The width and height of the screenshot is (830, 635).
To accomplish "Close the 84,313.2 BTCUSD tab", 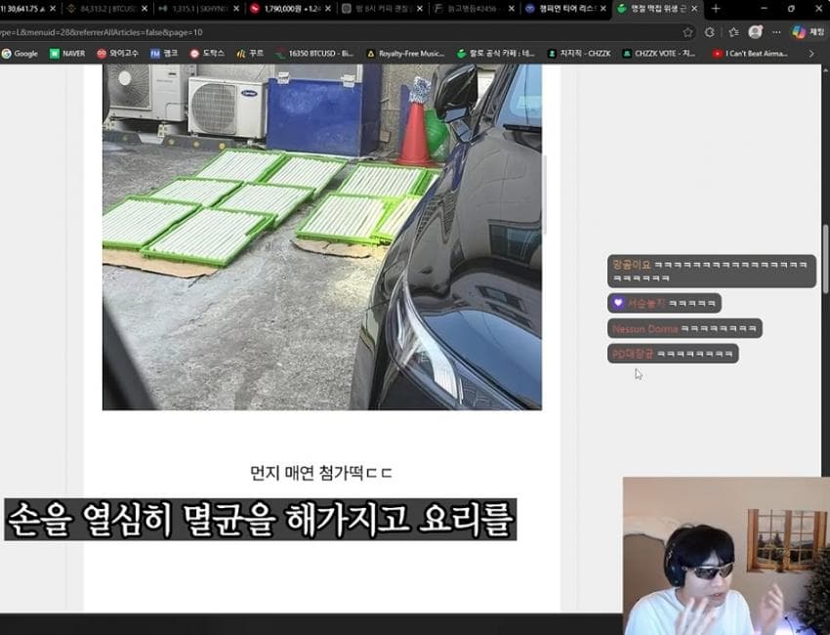I will (x=145, y=9).
